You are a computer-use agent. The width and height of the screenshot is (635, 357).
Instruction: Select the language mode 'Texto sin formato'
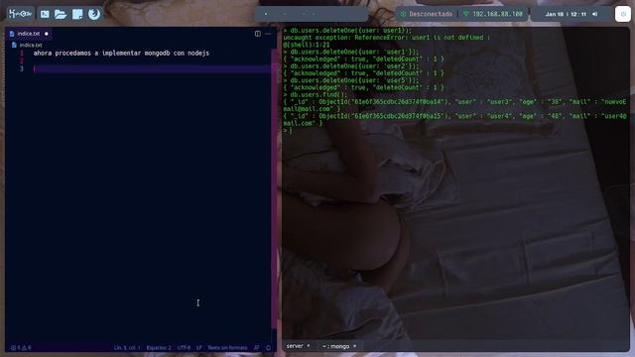pyautogui.click(x=227, y=348)
